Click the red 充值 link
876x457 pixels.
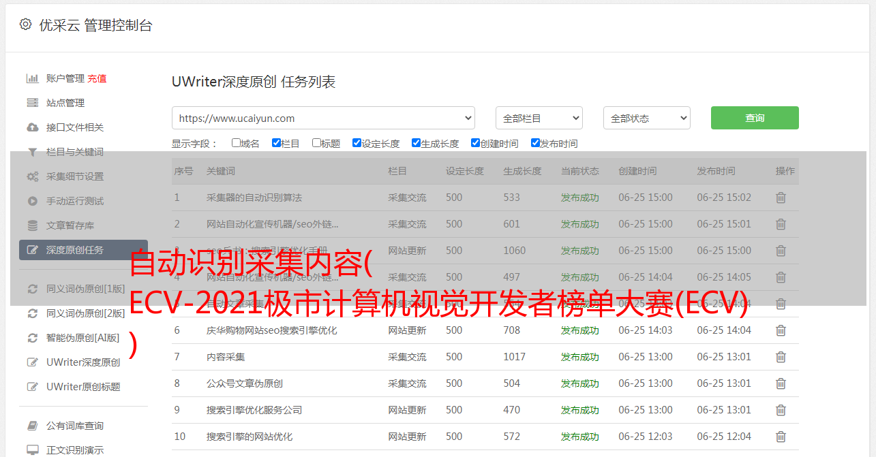[97, 78]
